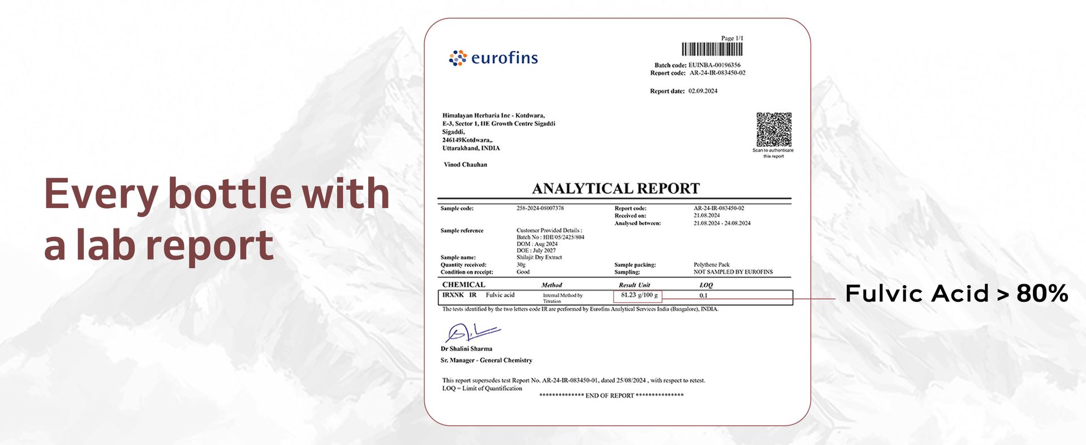The height and width of the screenshot is (445, 1086).
Task: Click the "E-3, Sector 1, IIE Growth Centre Sigaddi" line
Action: (499, 123)
